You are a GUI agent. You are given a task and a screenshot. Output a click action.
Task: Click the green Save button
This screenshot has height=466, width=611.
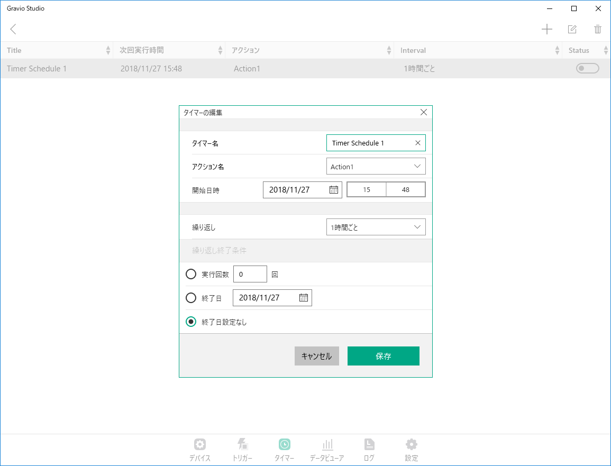coord(384,356)
